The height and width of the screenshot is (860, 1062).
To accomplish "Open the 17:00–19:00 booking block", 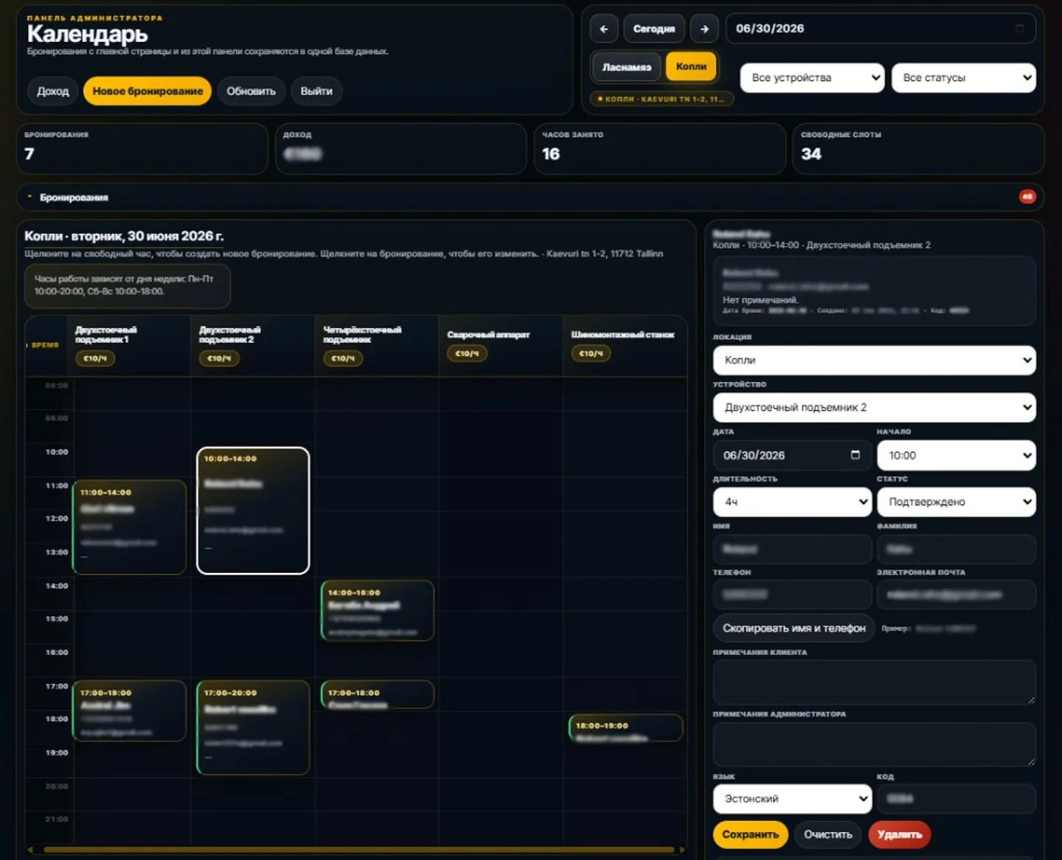I will [x=129, y=711].
